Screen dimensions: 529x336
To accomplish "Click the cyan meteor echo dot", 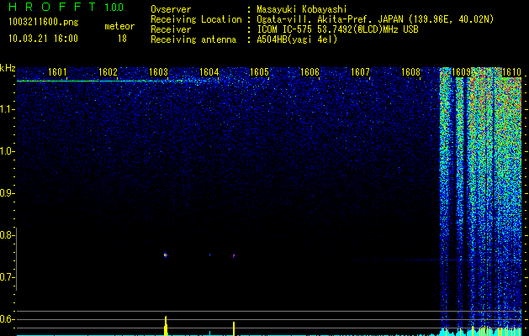I will tap(165, 255).
